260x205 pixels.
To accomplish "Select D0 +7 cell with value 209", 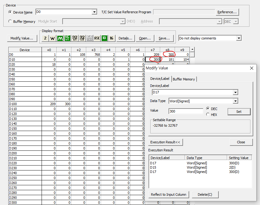I will click(x=152, y=55).
